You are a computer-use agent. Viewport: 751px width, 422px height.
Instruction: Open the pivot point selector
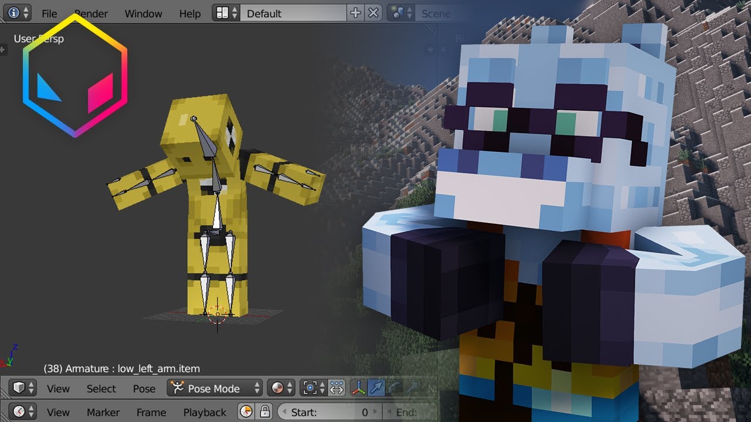click(313, 388)
